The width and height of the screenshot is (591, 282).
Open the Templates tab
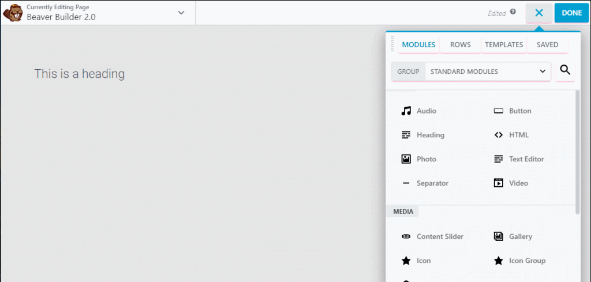point(504,44)
